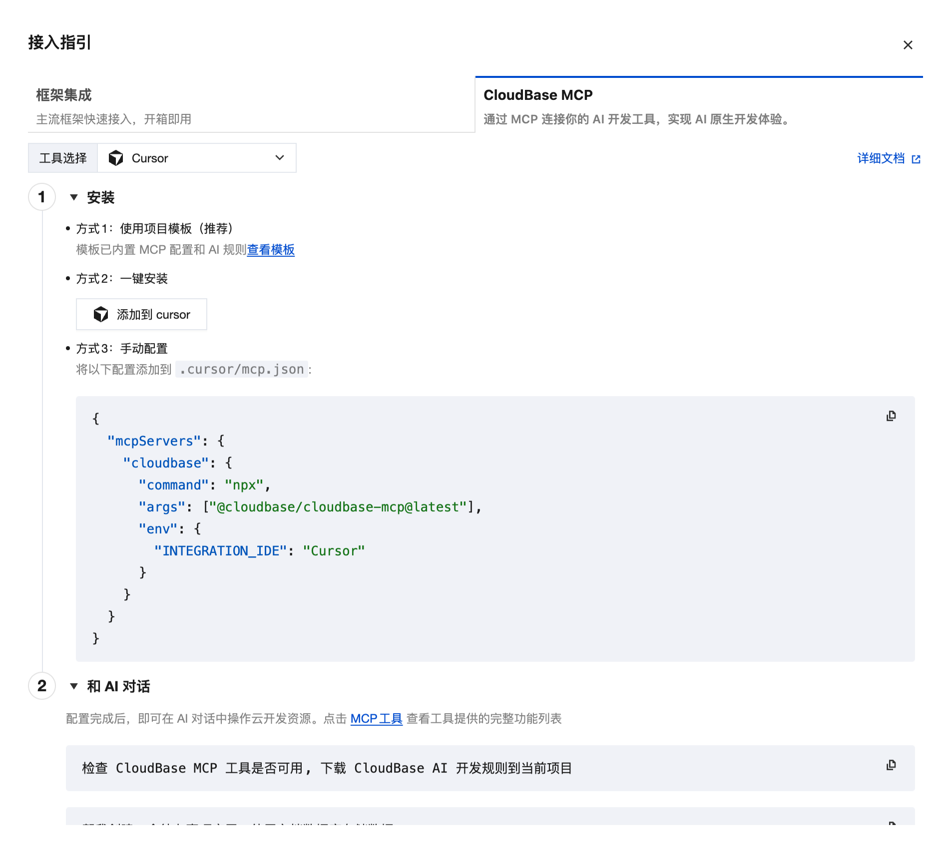
Task: Click the cube icon on 添加到 cursor
Action: 101,315
